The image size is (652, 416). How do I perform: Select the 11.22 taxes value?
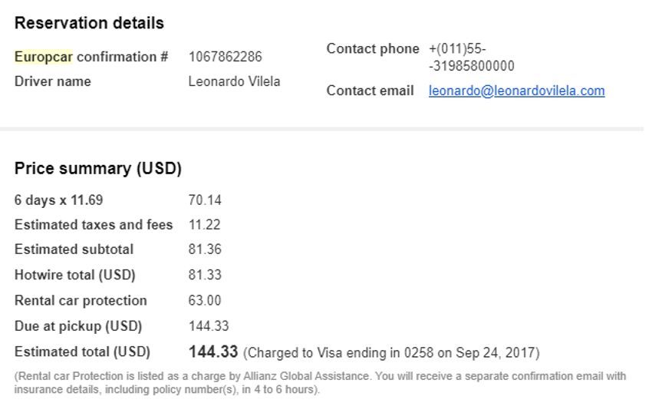[204, 225]
